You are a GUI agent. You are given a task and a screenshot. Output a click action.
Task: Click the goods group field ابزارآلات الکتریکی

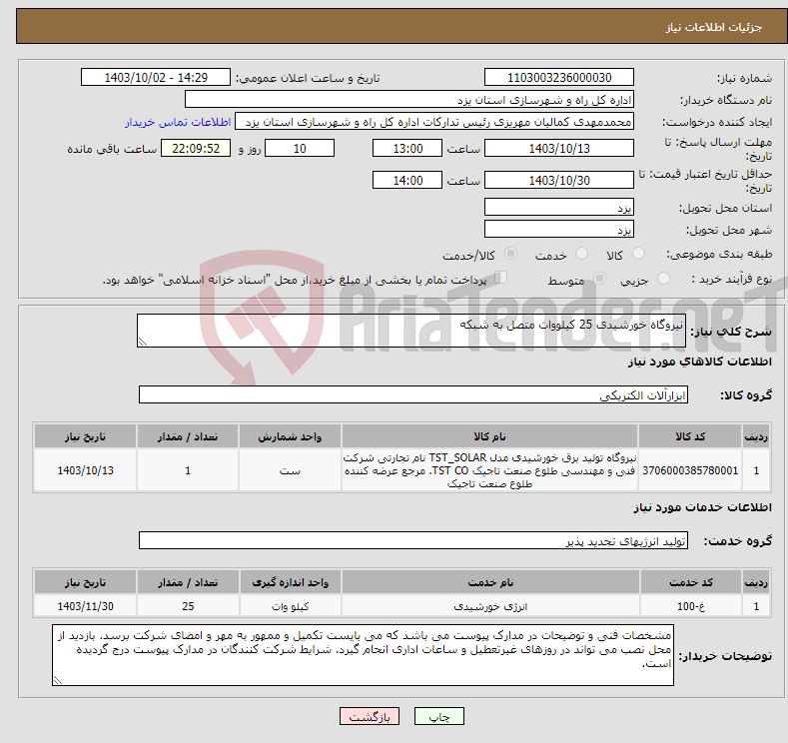[x=413, y=394]
